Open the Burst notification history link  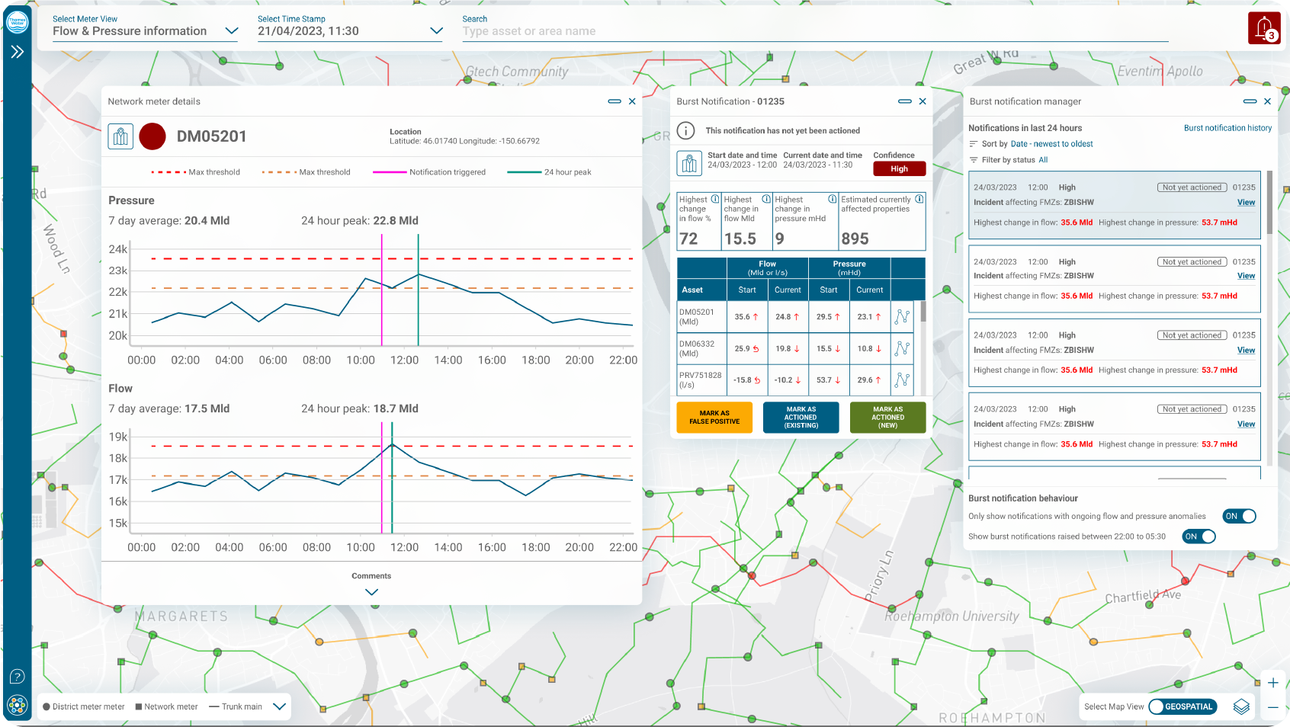[1227, 128]
